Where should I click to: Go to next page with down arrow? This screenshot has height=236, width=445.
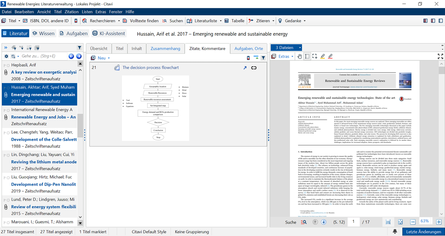coord(323,222)
